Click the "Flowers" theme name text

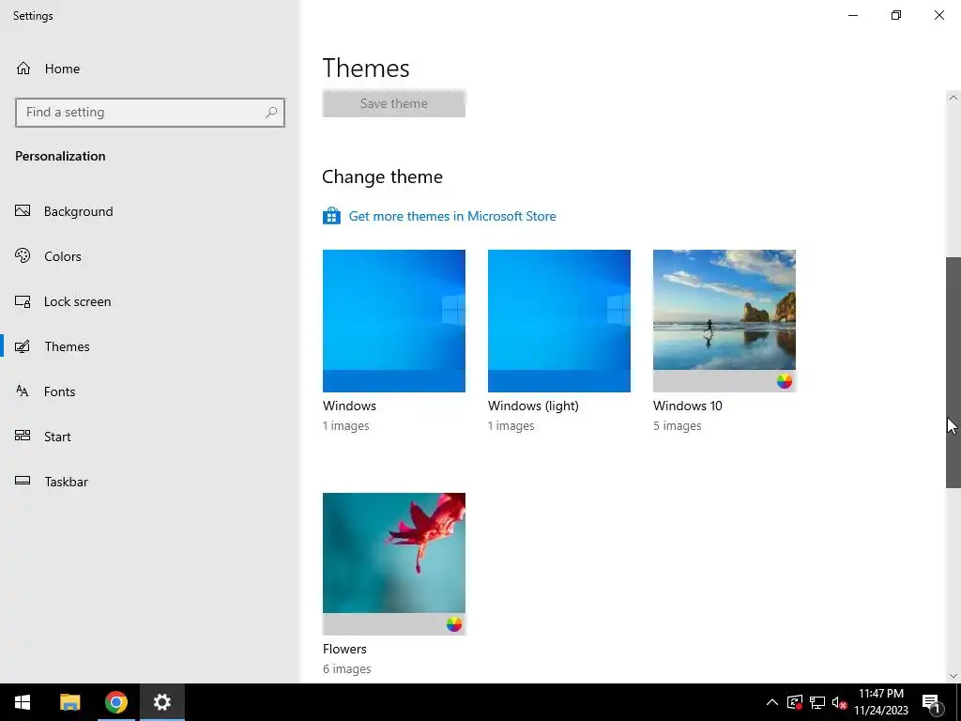tap(344, 649)
